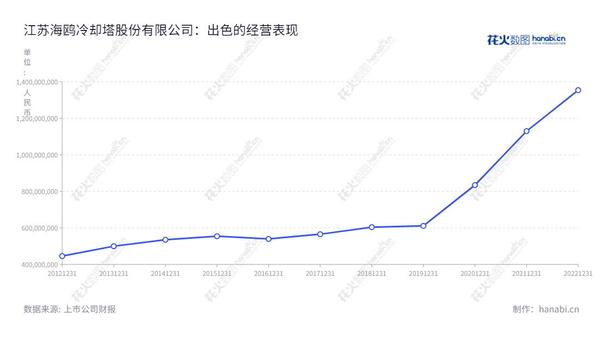Click the 20211231 x-axis label
Viewport: 600px width, 338px height.
pyautogui.click(x=526, y=273)
